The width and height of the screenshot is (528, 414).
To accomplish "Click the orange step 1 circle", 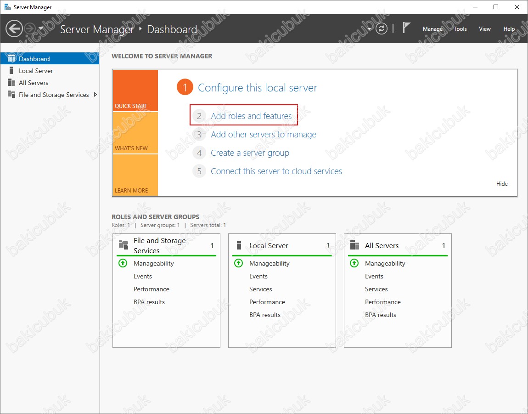I will (185, 87).
